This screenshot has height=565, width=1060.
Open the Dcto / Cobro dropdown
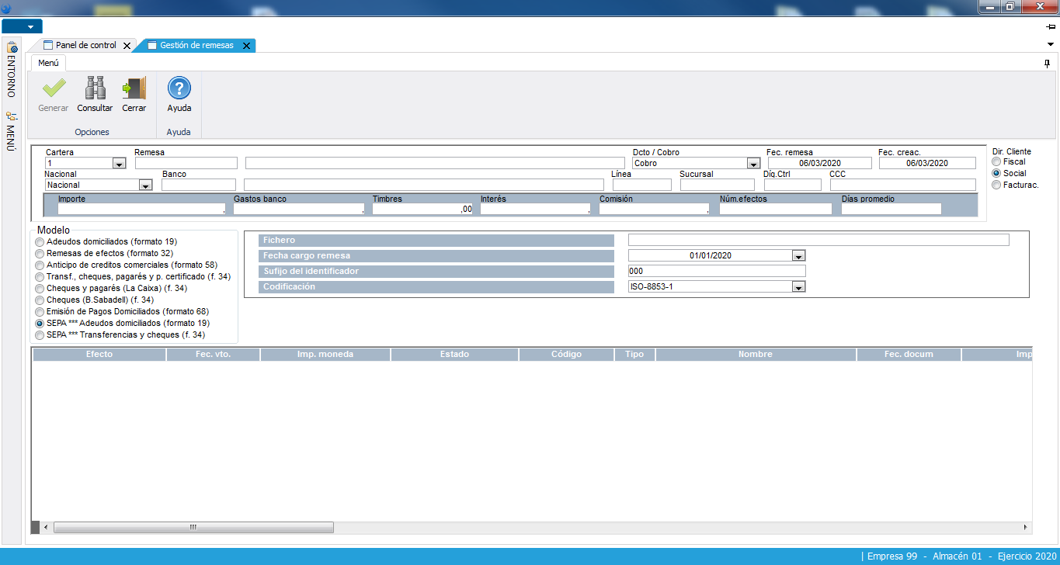pos(752,164)
